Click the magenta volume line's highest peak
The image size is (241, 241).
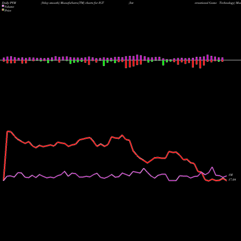[212, 167]
